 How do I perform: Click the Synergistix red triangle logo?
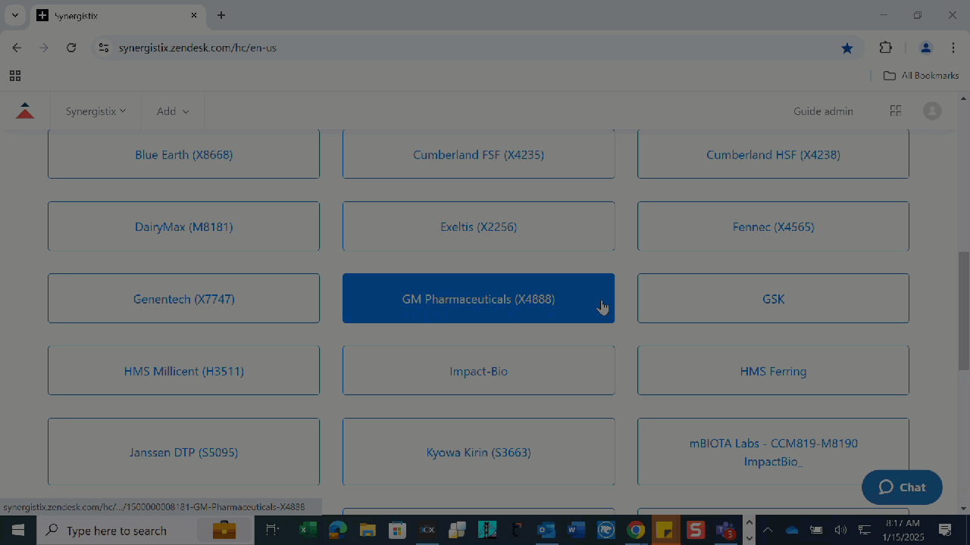point(25,111)
